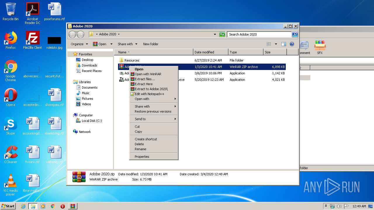374x210 pixels.
Task: Click Change your view icon
Action: pos(269,44)
